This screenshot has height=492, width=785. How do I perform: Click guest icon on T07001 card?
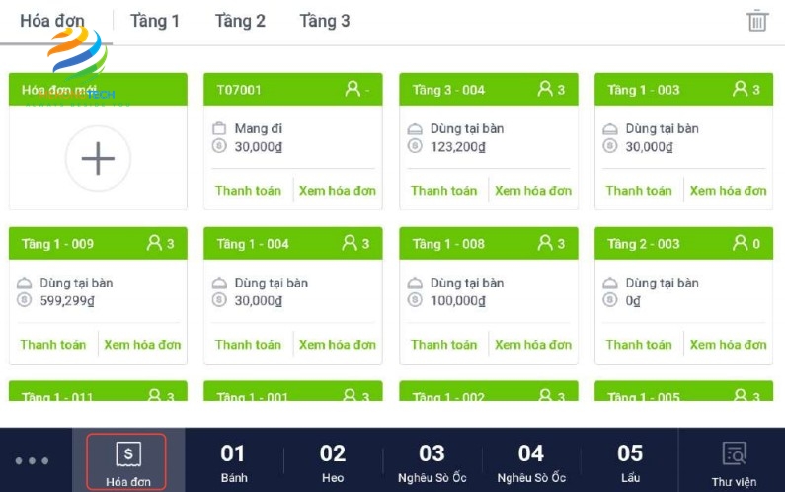pyautogui.click(x=352, y=89)
